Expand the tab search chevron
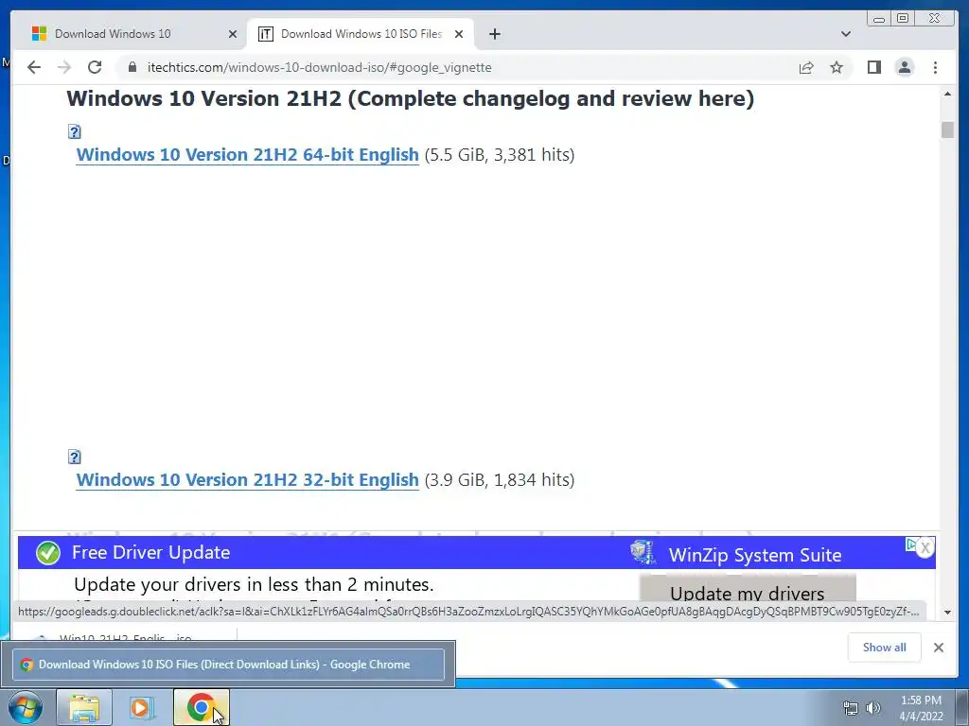 (845, 34)
